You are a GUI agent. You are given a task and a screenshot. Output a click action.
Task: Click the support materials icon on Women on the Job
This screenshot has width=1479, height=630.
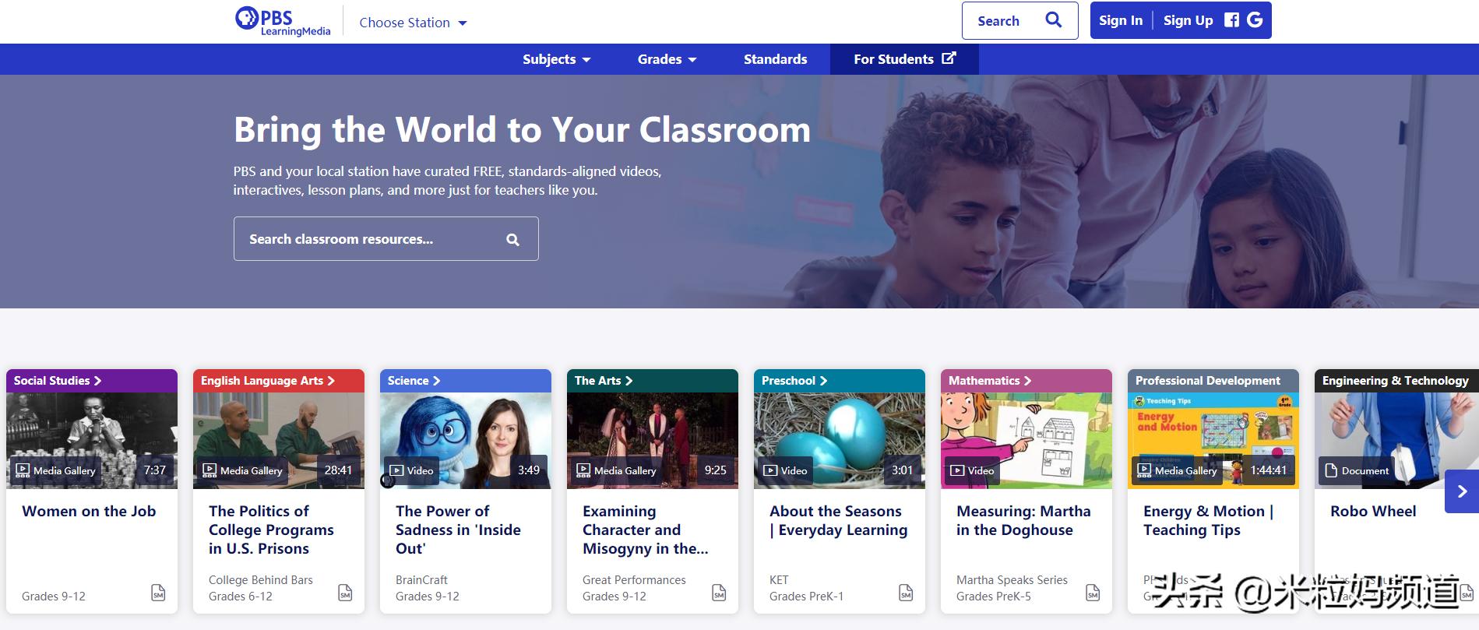click(158, 593)
